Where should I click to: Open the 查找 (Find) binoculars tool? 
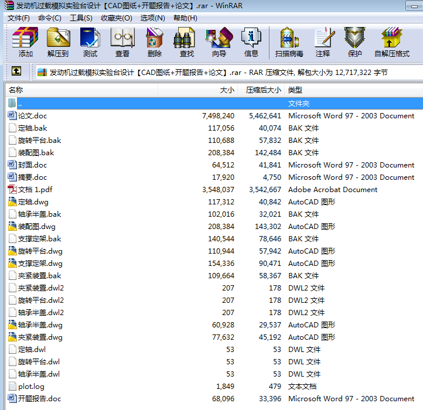(186, 42)
